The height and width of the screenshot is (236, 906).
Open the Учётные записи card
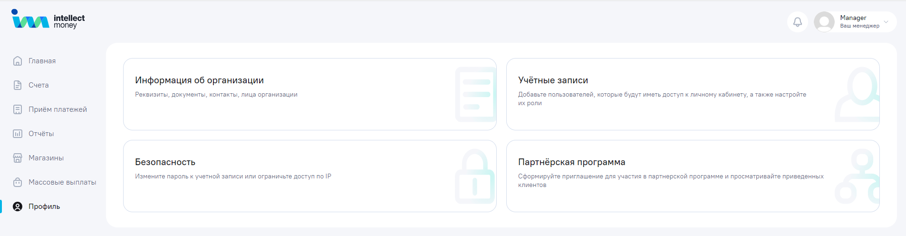(693, 94)
